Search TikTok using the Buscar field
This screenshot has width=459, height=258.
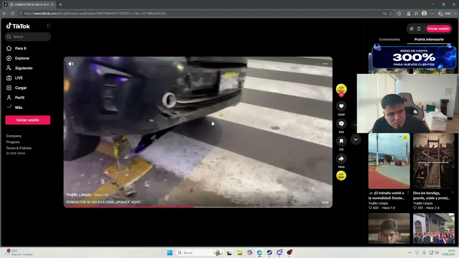click(x=28, y=37)
